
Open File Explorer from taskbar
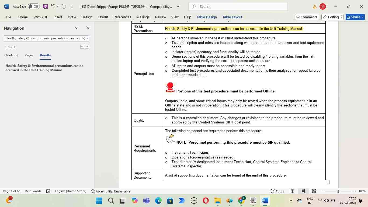(218, 201)
